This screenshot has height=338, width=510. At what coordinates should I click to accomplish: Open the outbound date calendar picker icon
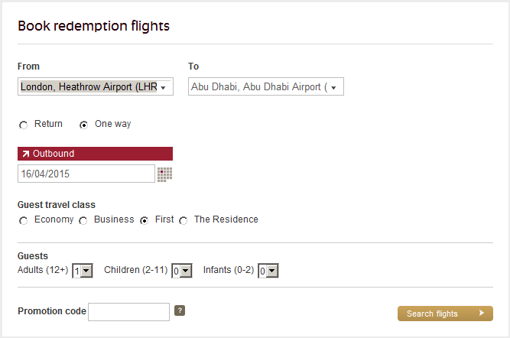click(164, 174)
